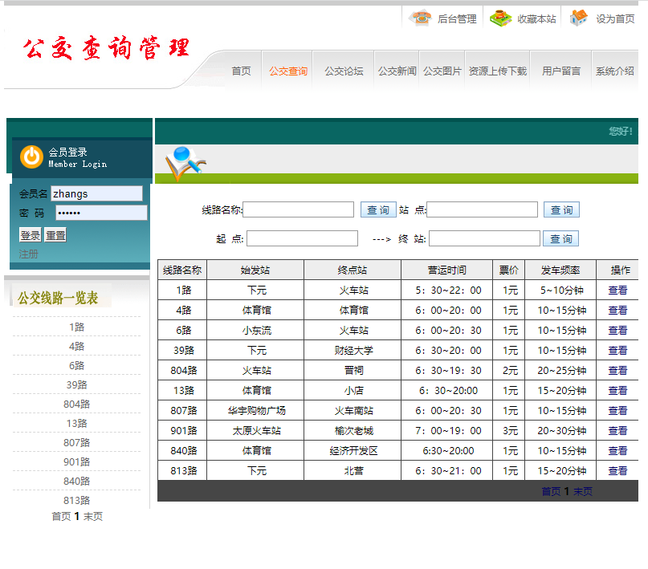The image size is (648, 569).
Task: Click the 重置 reset button
Action: click(x=55, y=235)
